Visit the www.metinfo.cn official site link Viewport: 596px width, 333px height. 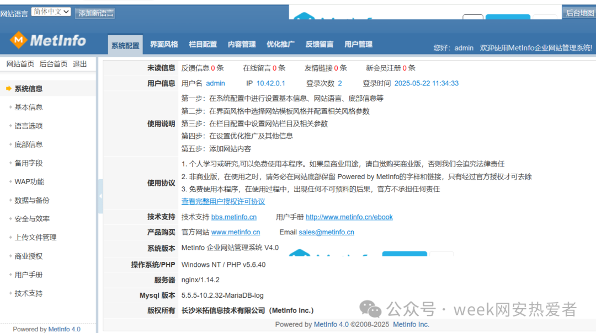click(x=236, y=232)
